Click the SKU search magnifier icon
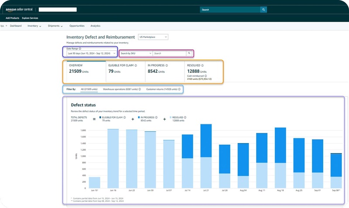 (189, 53)
